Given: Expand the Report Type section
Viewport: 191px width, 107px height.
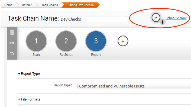Looking at the screenshot, I should [x=29, y=73].
